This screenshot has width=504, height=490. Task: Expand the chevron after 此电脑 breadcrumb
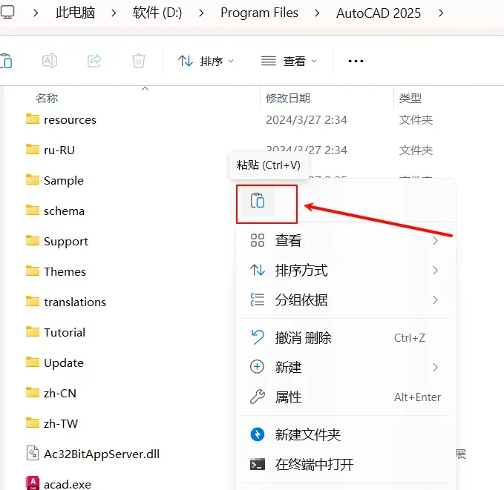tap(114, 13)
